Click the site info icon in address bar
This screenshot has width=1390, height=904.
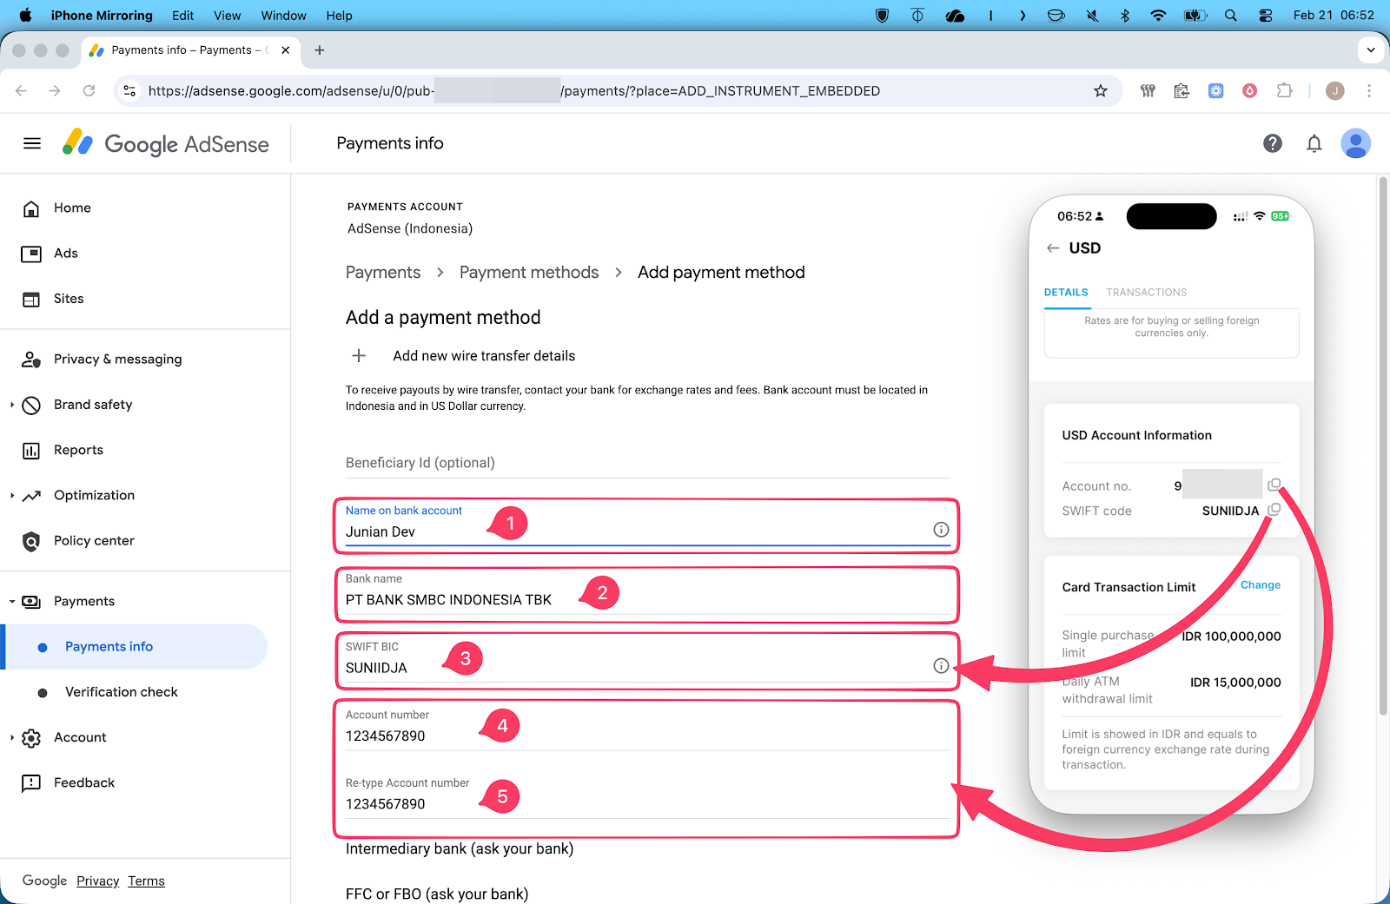129,91
